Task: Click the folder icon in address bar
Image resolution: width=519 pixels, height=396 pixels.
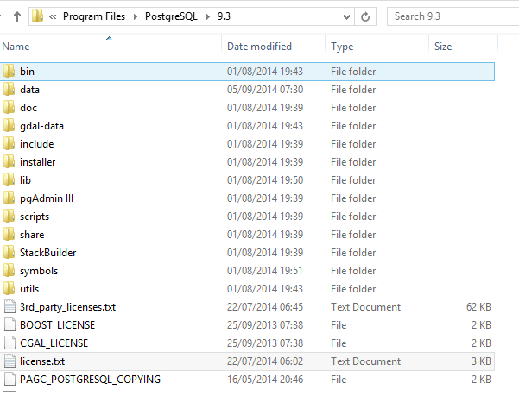Action: point(38,16)
